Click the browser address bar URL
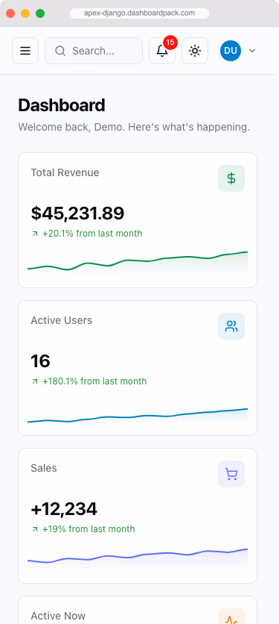This screenshot has height=624, width=279. click(x=139, y=13)
